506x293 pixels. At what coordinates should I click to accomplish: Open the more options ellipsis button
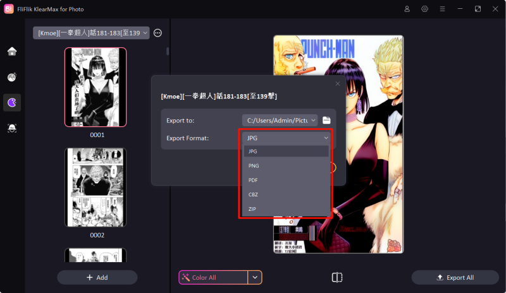tap(157, 33)
